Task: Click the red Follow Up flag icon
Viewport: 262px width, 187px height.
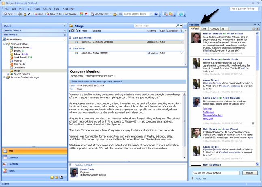Action: (x=86, y=14)
